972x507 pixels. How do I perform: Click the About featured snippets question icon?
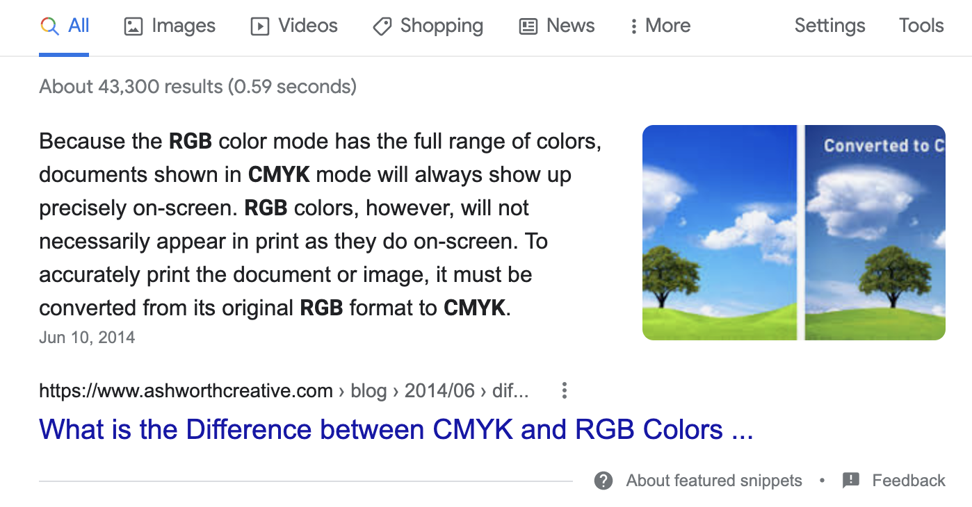click(x=604, y=481)
